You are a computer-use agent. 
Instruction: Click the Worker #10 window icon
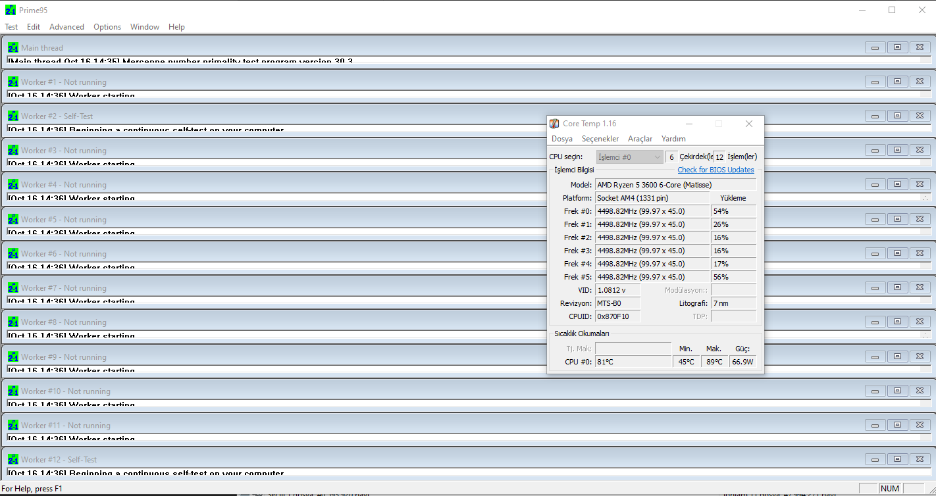tap(13, 391)
